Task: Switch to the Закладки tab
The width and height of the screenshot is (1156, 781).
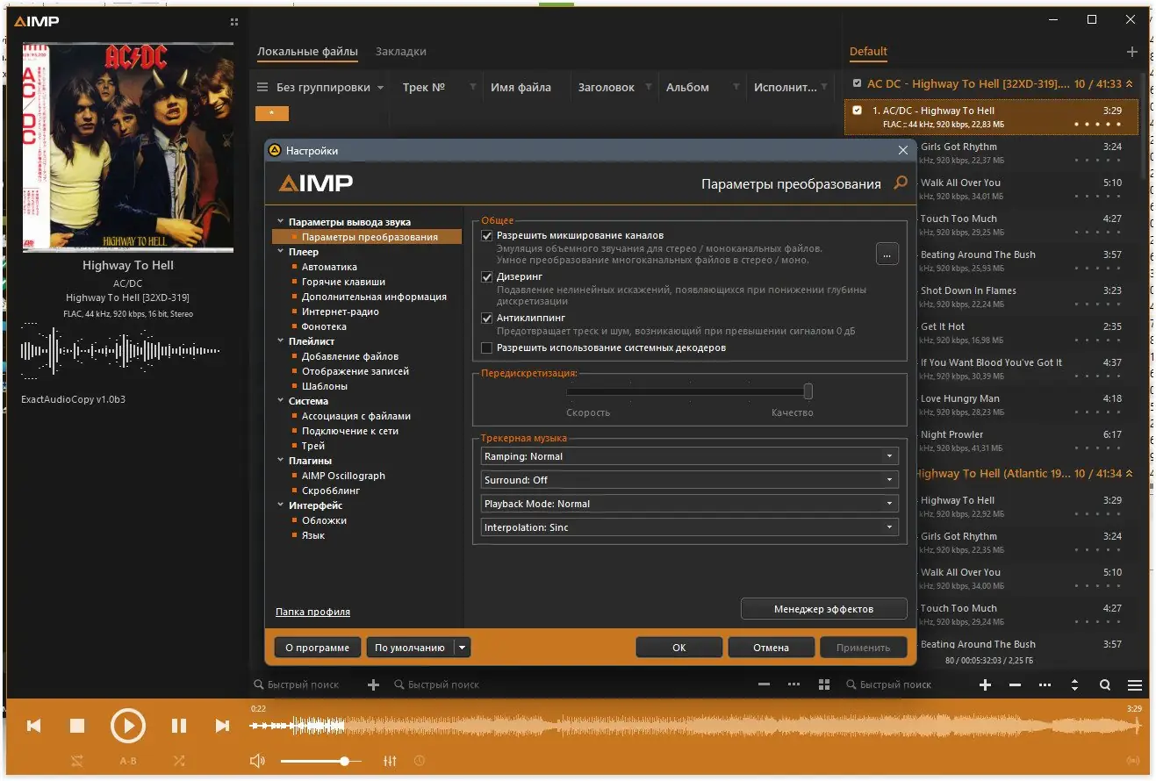Action: pyautogui.click(x=400, y=51)
